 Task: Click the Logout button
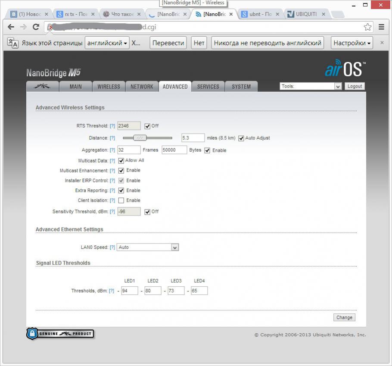(355, 86)
